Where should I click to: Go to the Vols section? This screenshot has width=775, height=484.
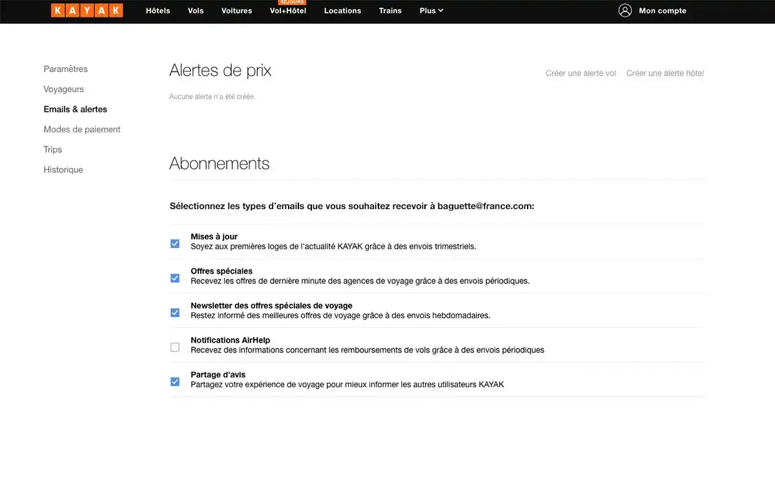pyautogui.click(x=196, y=11)
